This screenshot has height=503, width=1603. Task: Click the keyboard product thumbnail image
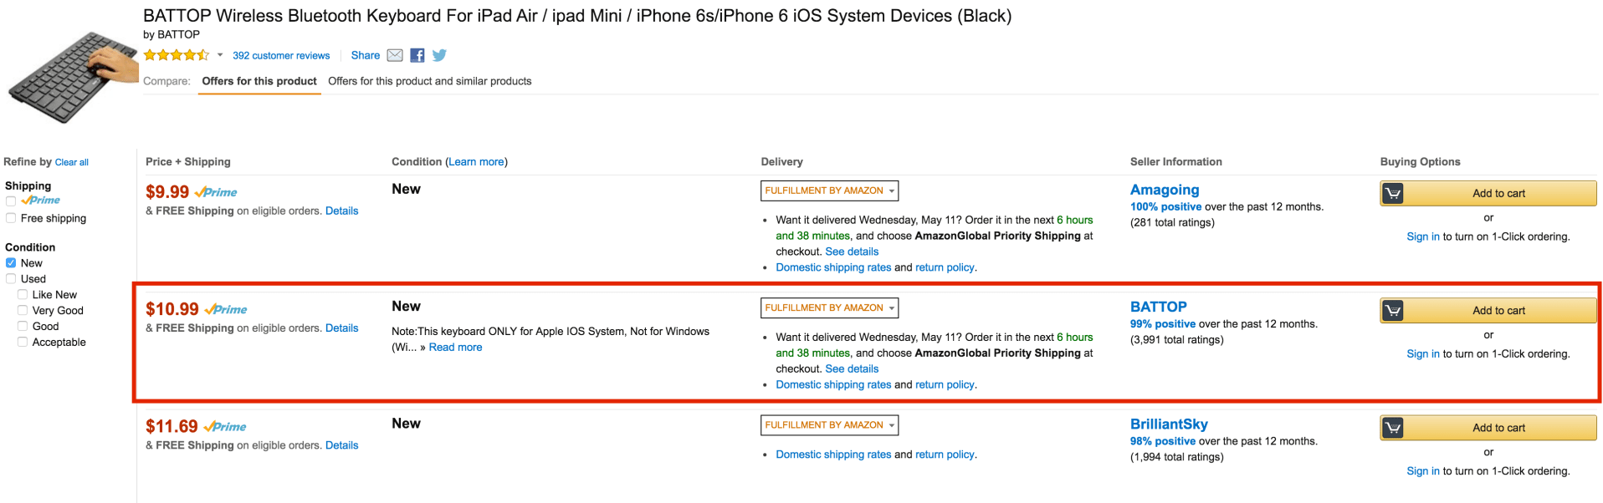click(x=71, y=77)
